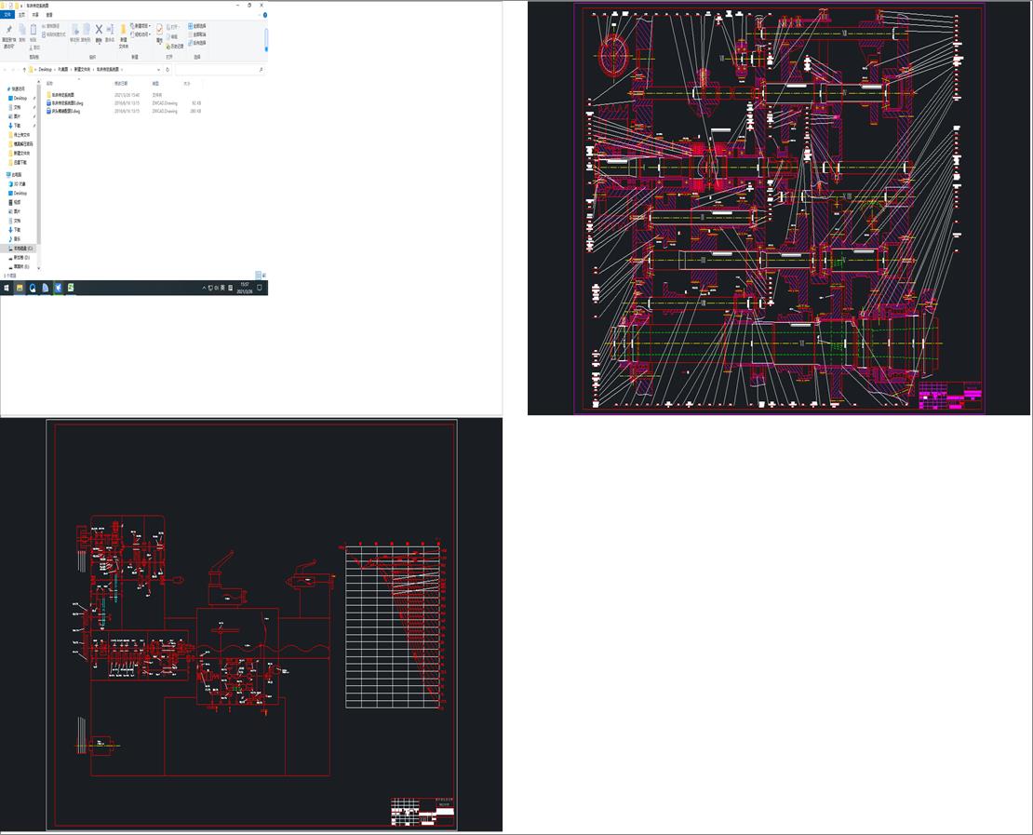1033x835 pixels.
Task: Click the search magnifier icon in Explorer
Action: [x=261, y=70]
